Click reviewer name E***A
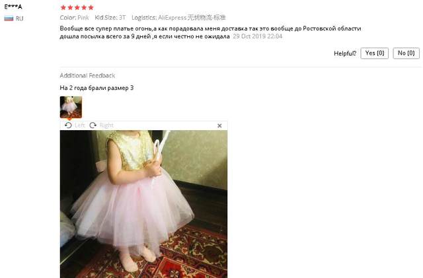The height and width of the screenshot is (278, 423). [13, 7]
